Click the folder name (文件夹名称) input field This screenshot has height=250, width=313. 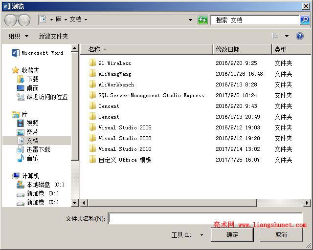coord(205,219)
